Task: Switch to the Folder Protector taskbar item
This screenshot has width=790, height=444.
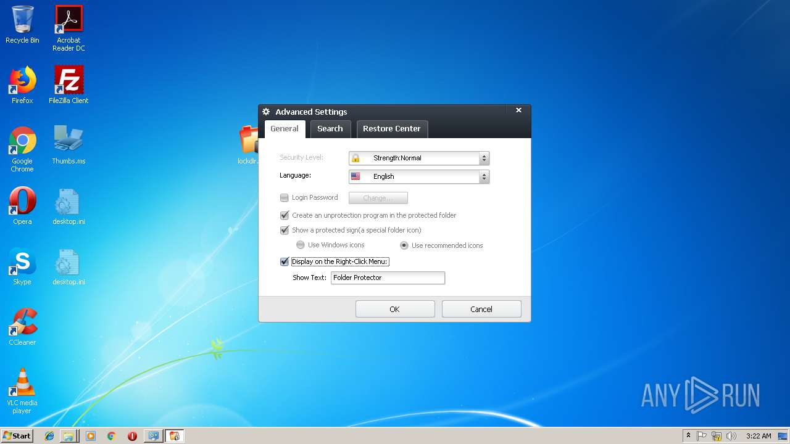Action: coord(175,436)
